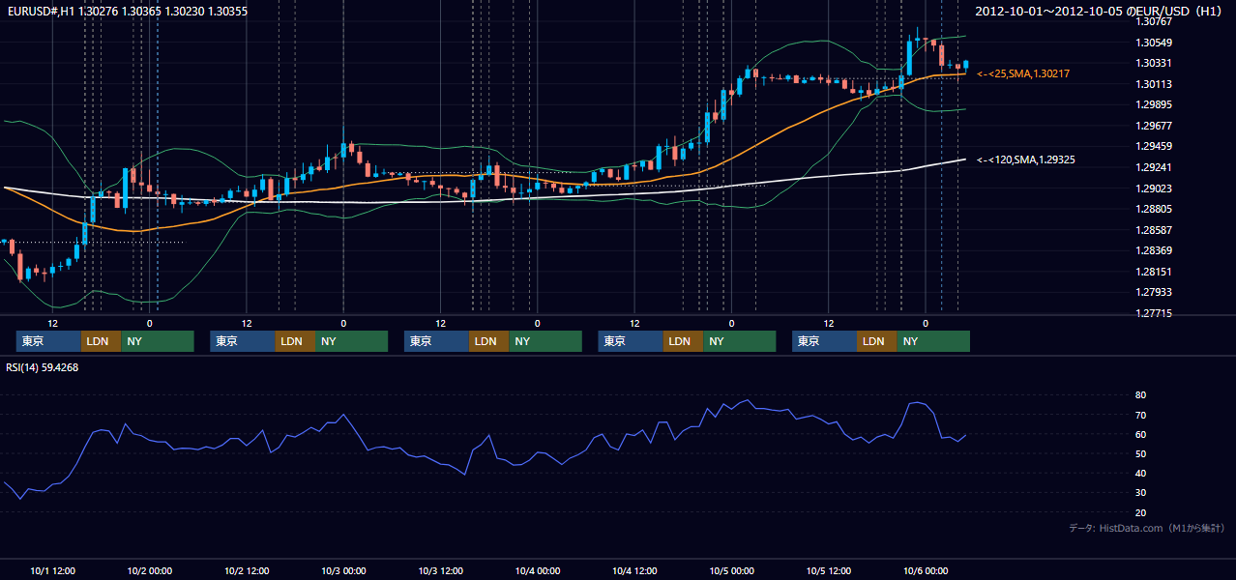Select RSI scale level 60
The image size is (1236, 580).
1141,434
